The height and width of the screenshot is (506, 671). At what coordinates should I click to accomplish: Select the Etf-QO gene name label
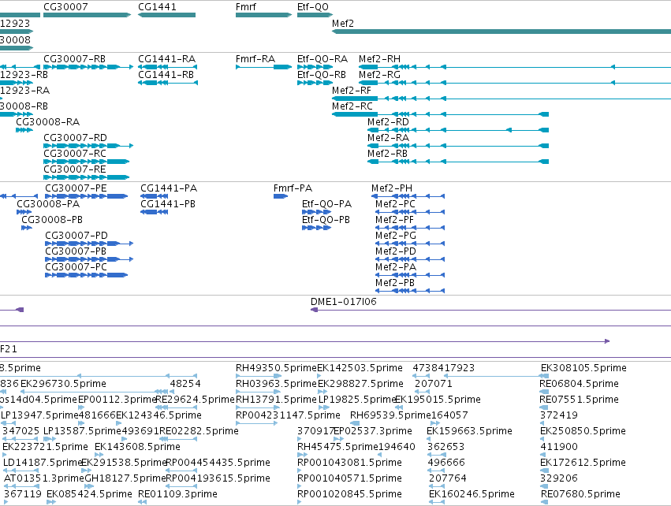click(313, 7)
